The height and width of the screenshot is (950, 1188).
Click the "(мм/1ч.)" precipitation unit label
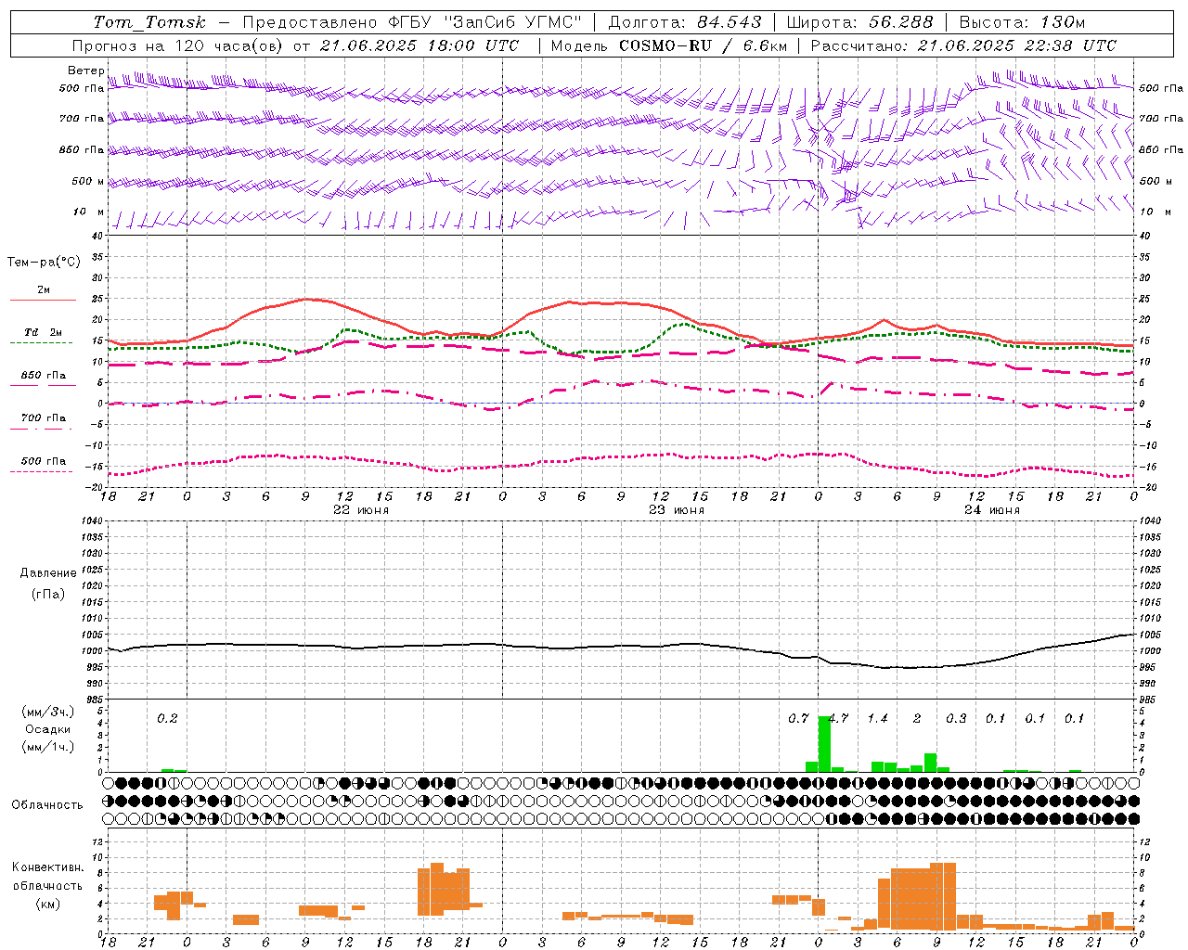(x=48, y=747)
